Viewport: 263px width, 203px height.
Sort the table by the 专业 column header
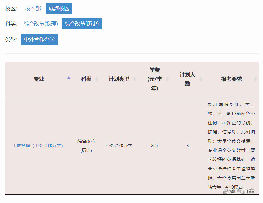[x=39, y=79]
